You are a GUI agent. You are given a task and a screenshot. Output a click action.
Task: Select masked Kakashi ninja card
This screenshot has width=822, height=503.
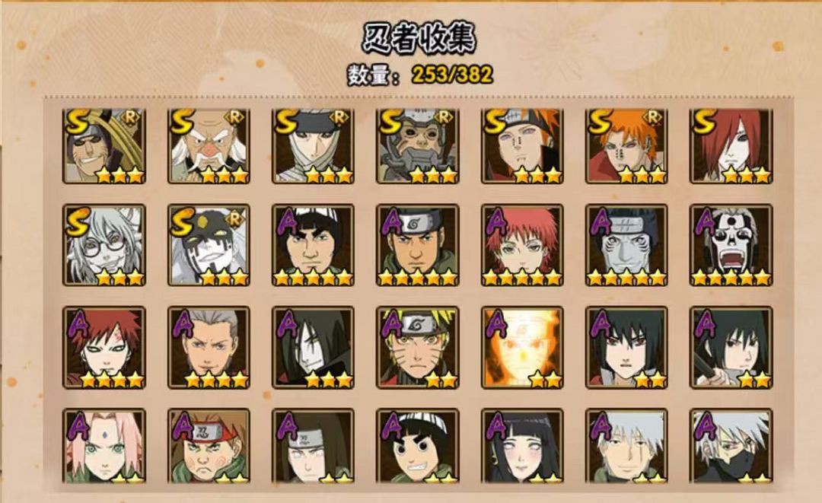[x=731, y=446]
